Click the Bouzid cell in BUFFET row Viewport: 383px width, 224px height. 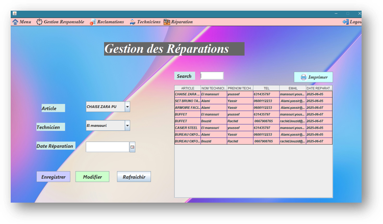214,121
